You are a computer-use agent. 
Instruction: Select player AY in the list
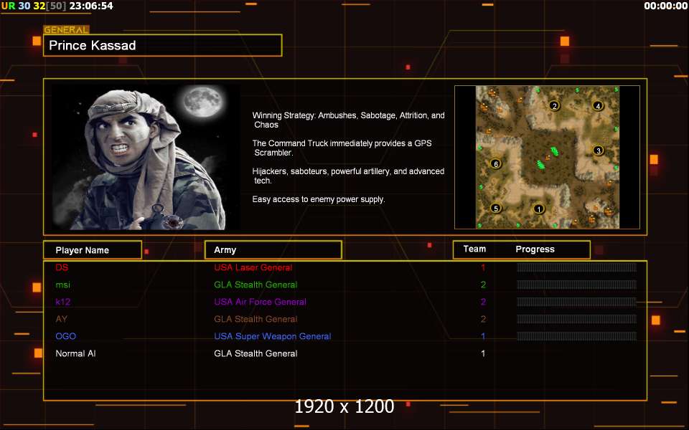pos(62,319)
